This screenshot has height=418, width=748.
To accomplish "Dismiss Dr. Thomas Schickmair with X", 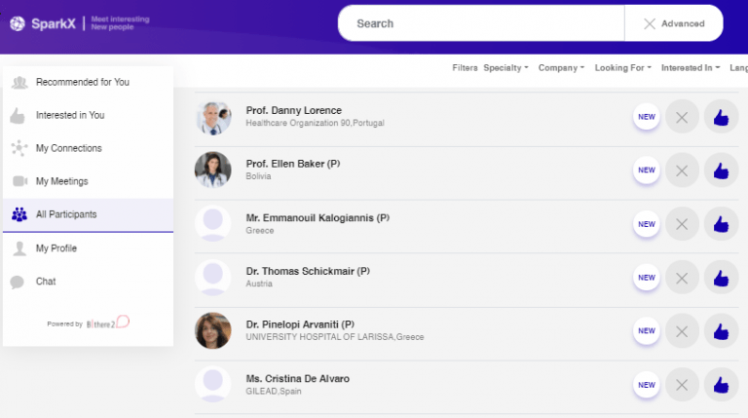I will [x=682, y=278].
